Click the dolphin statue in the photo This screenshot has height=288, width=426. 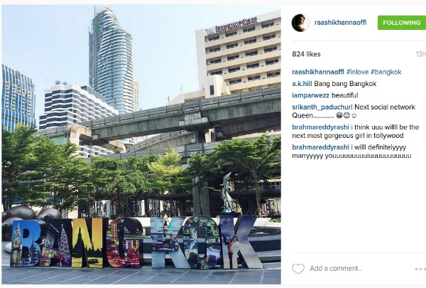(227, 192)
